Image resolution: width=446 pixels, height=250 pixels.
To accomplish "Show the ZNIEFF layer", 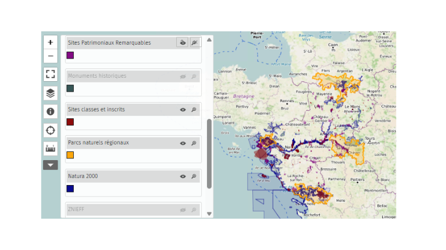I will [183, 210].
